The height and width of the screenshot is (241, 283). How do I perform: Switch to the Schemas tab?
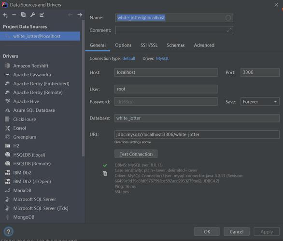[176, 45]
